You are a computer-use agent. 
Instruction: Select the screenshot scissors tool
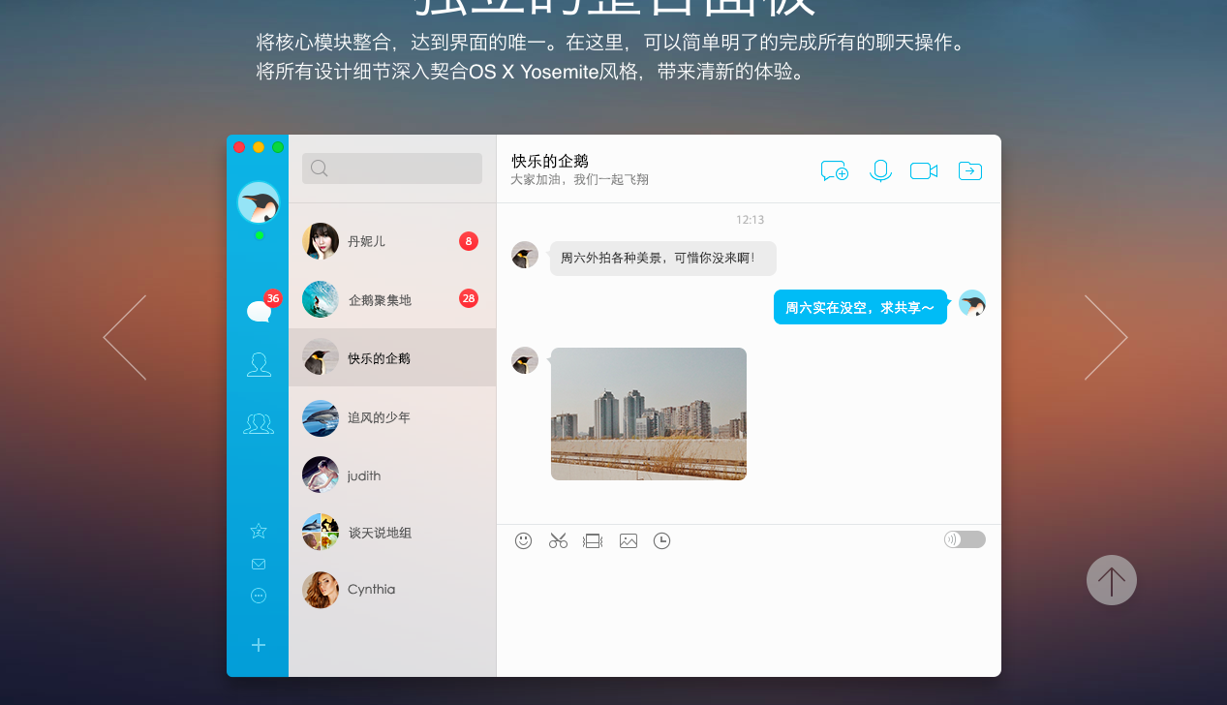[x=558, y=540]
